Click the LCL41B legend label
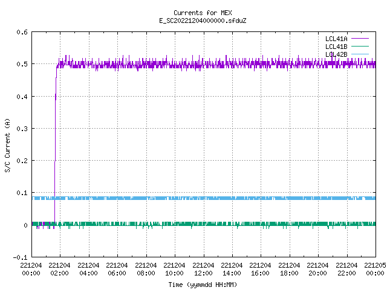387x290 pixels. 336,47
